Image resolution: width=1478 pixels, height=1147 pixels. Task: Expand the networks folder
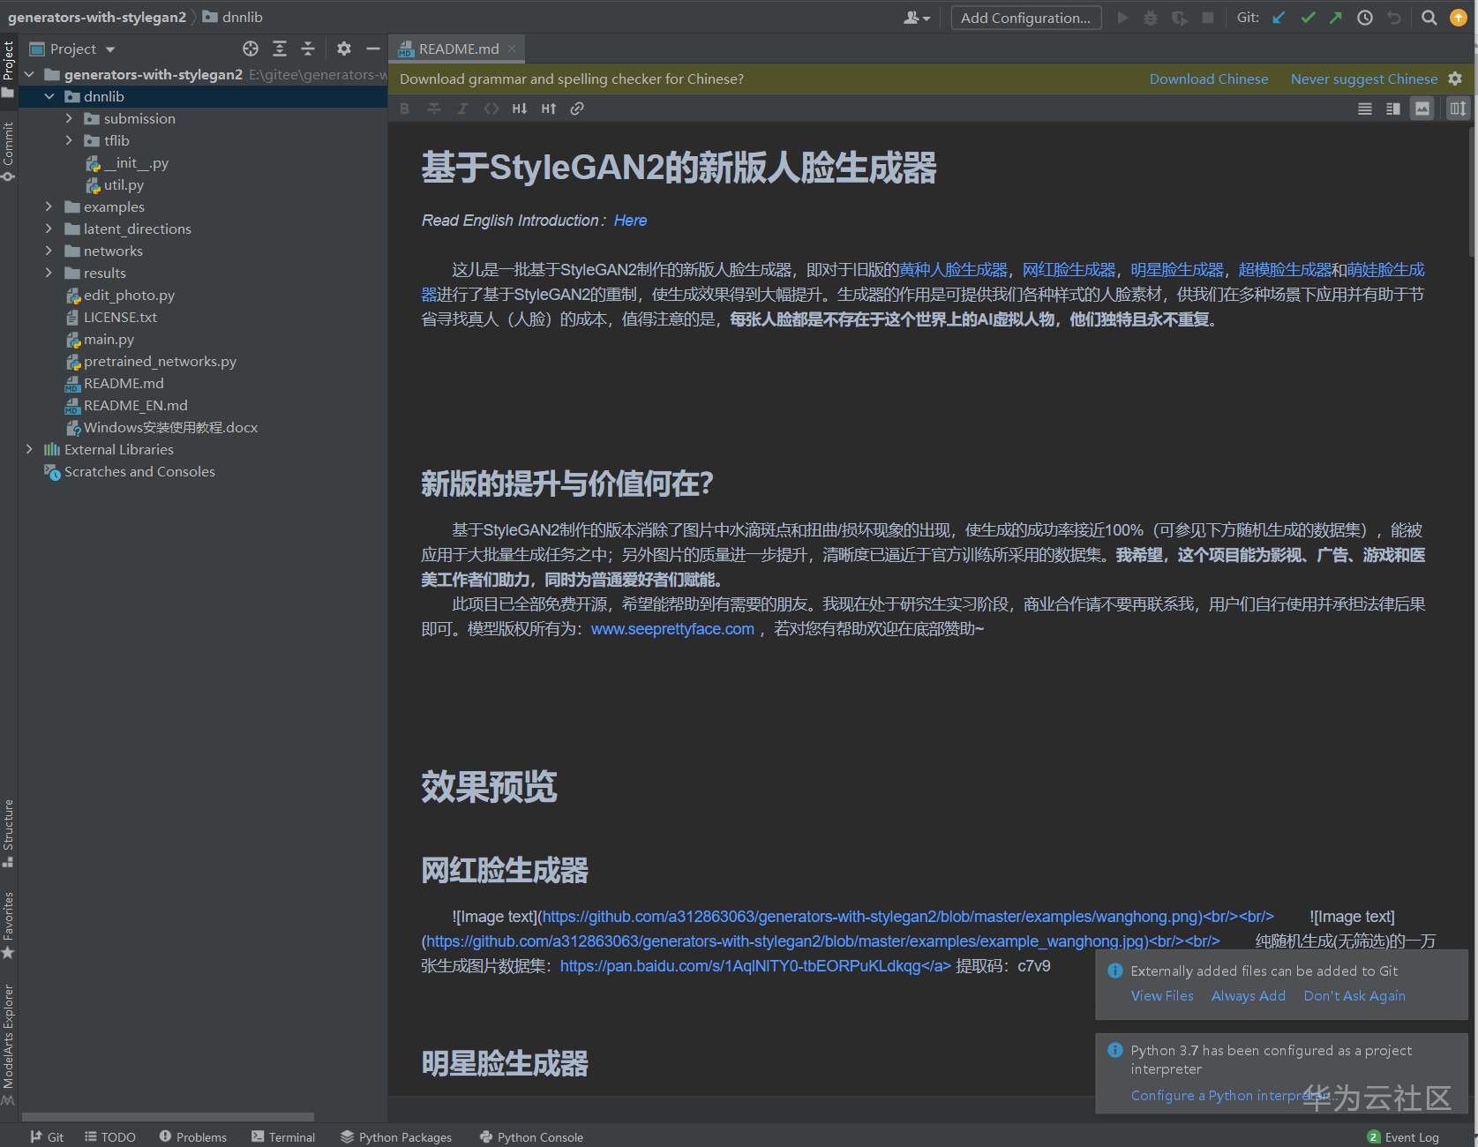tap(49, 251)
